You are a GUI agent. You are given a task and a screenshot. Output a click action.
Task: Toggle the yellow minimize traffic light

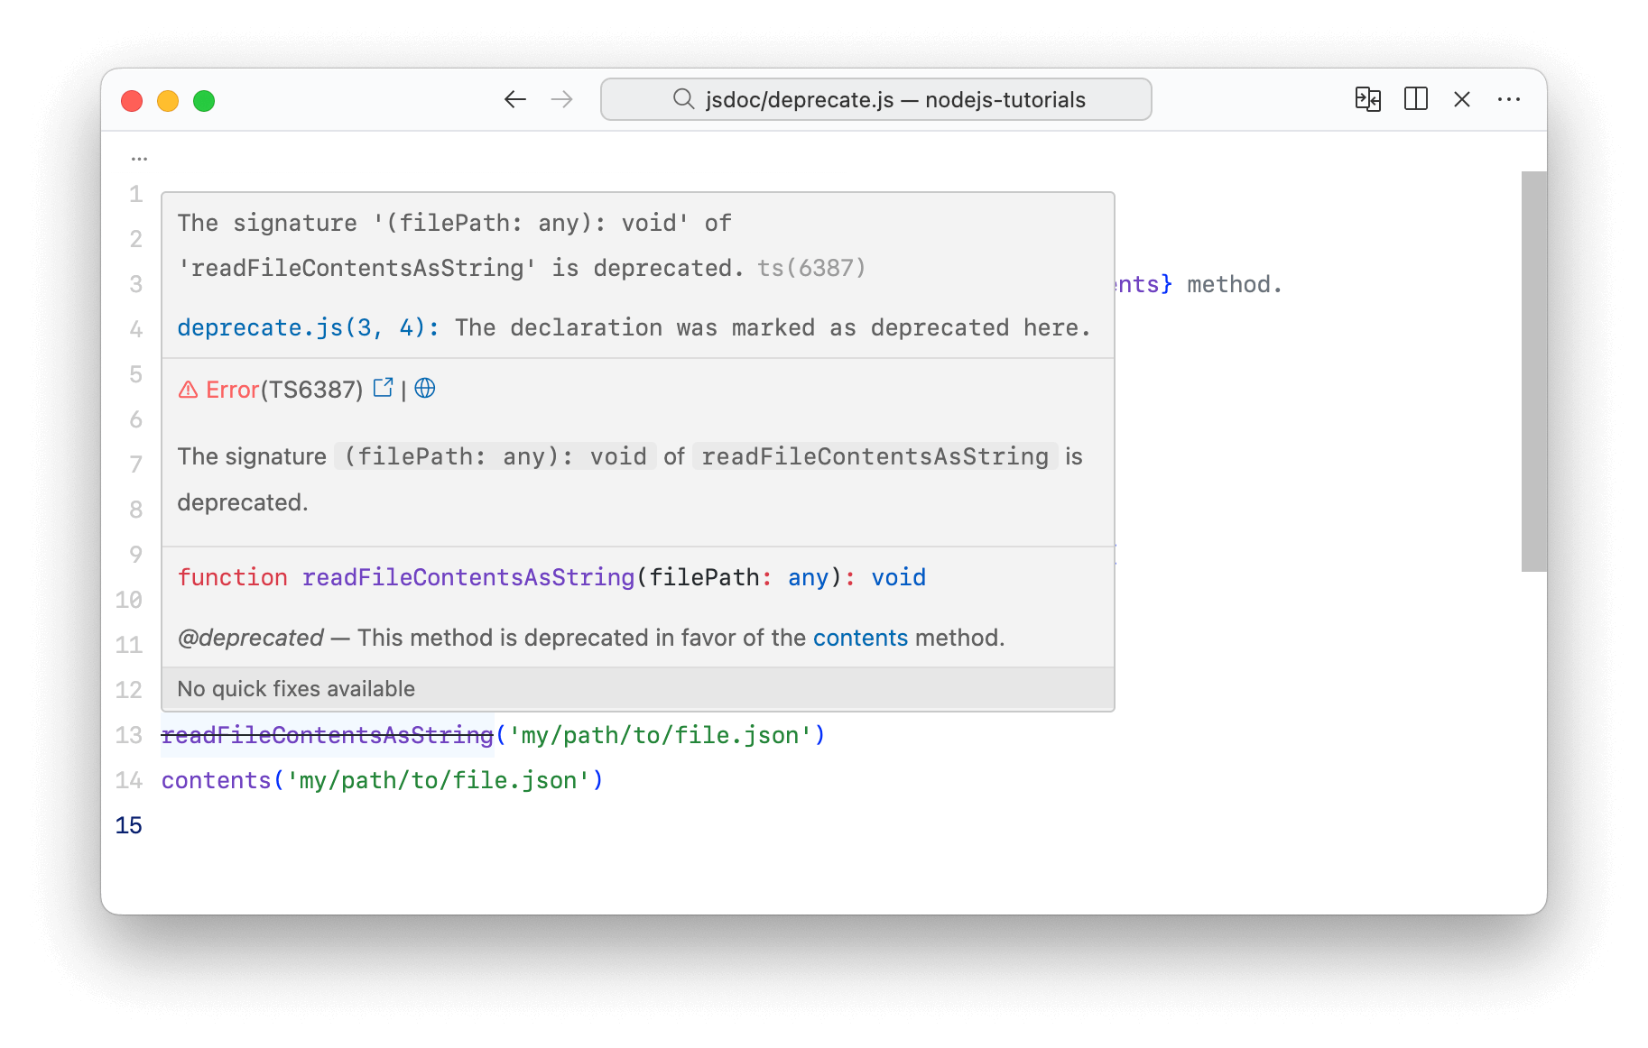coord(168,101)
